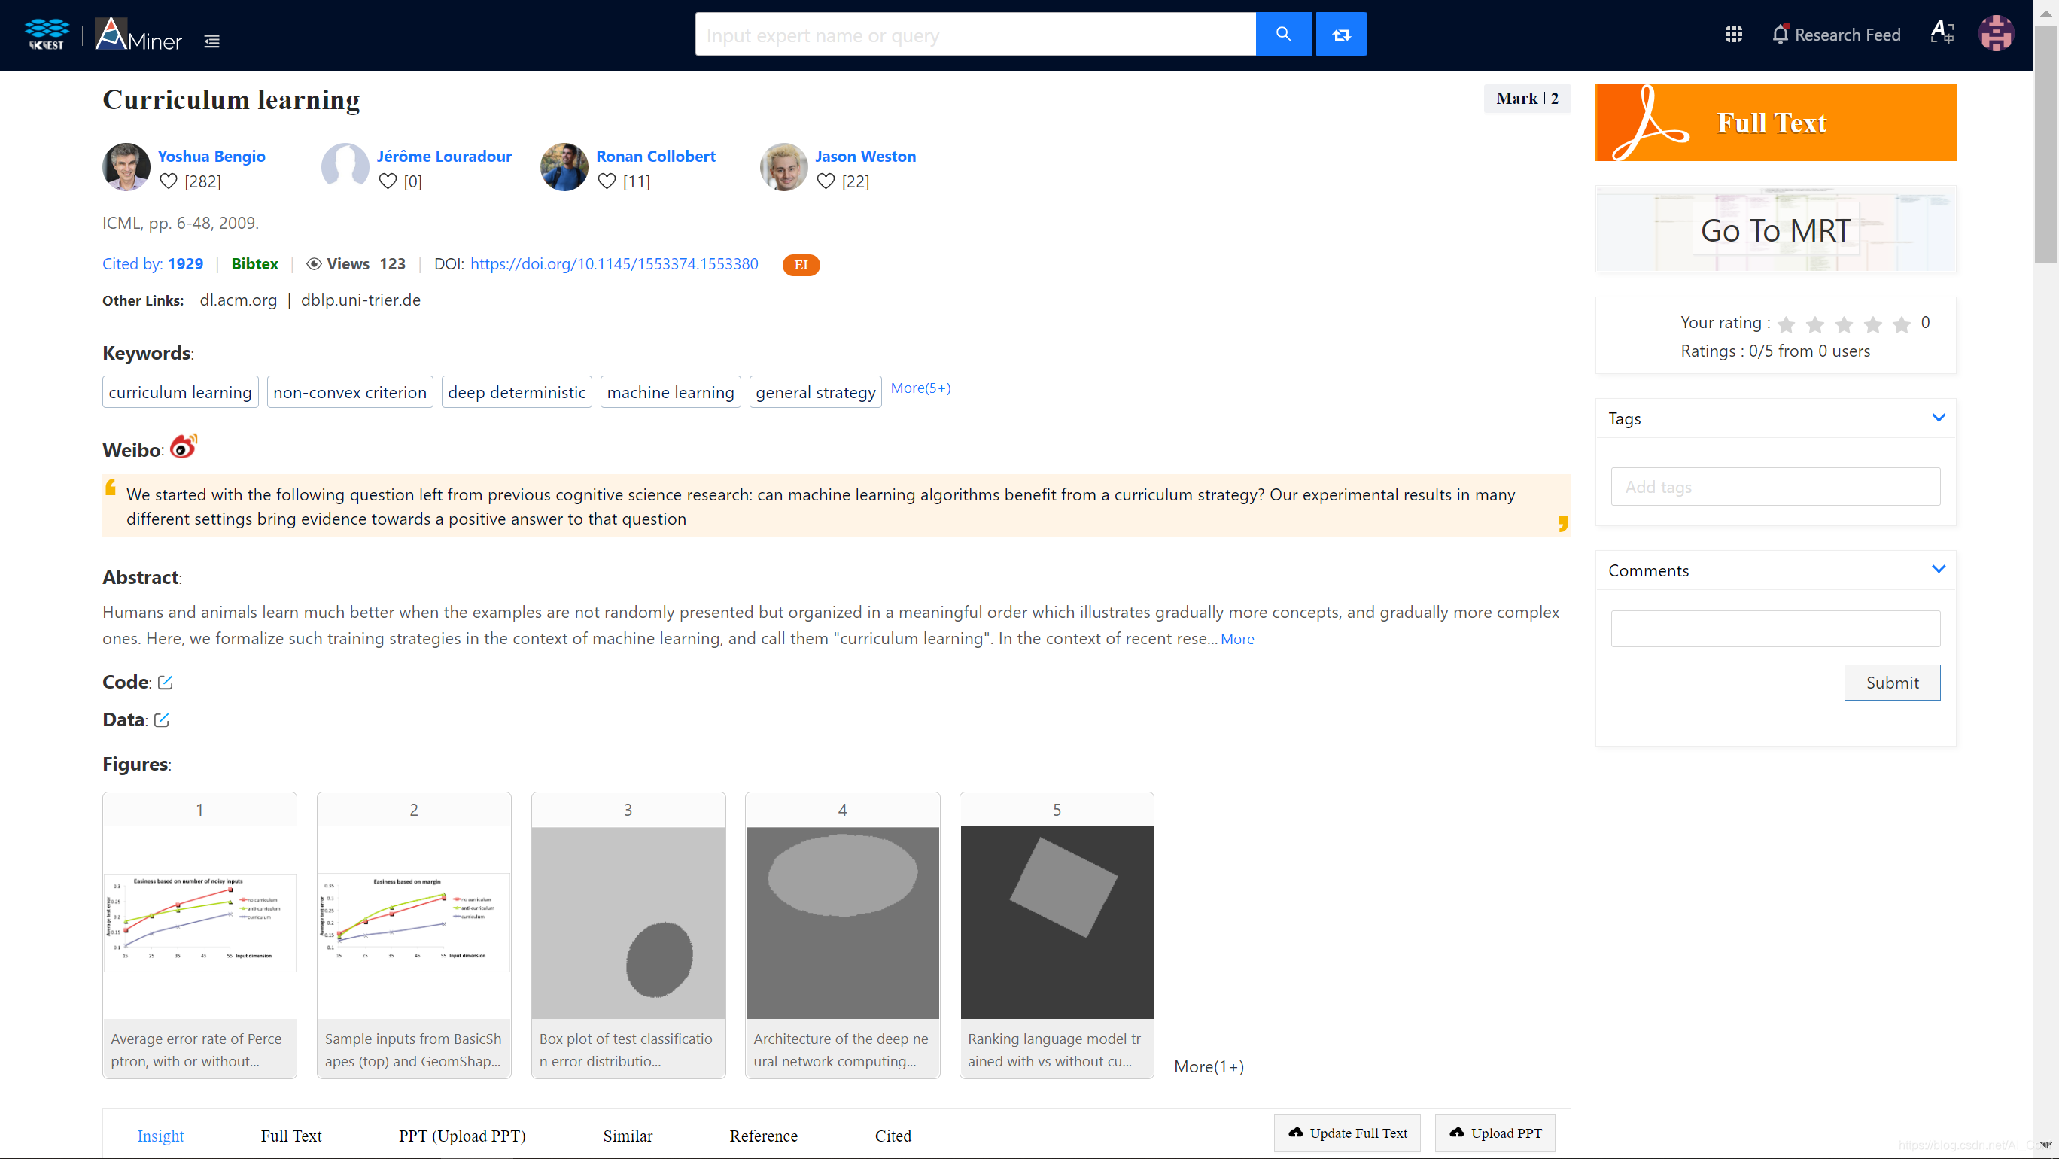
Task: Toggle heart for Ronan Collobert
Action: [x=607, y=181]
